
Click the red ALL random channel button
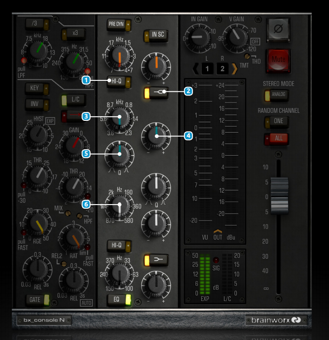pos(276,139)
